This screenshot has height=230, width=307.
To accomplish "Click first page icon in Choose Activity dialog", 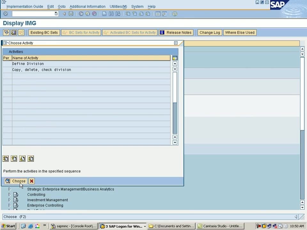I will pos(5,158).
